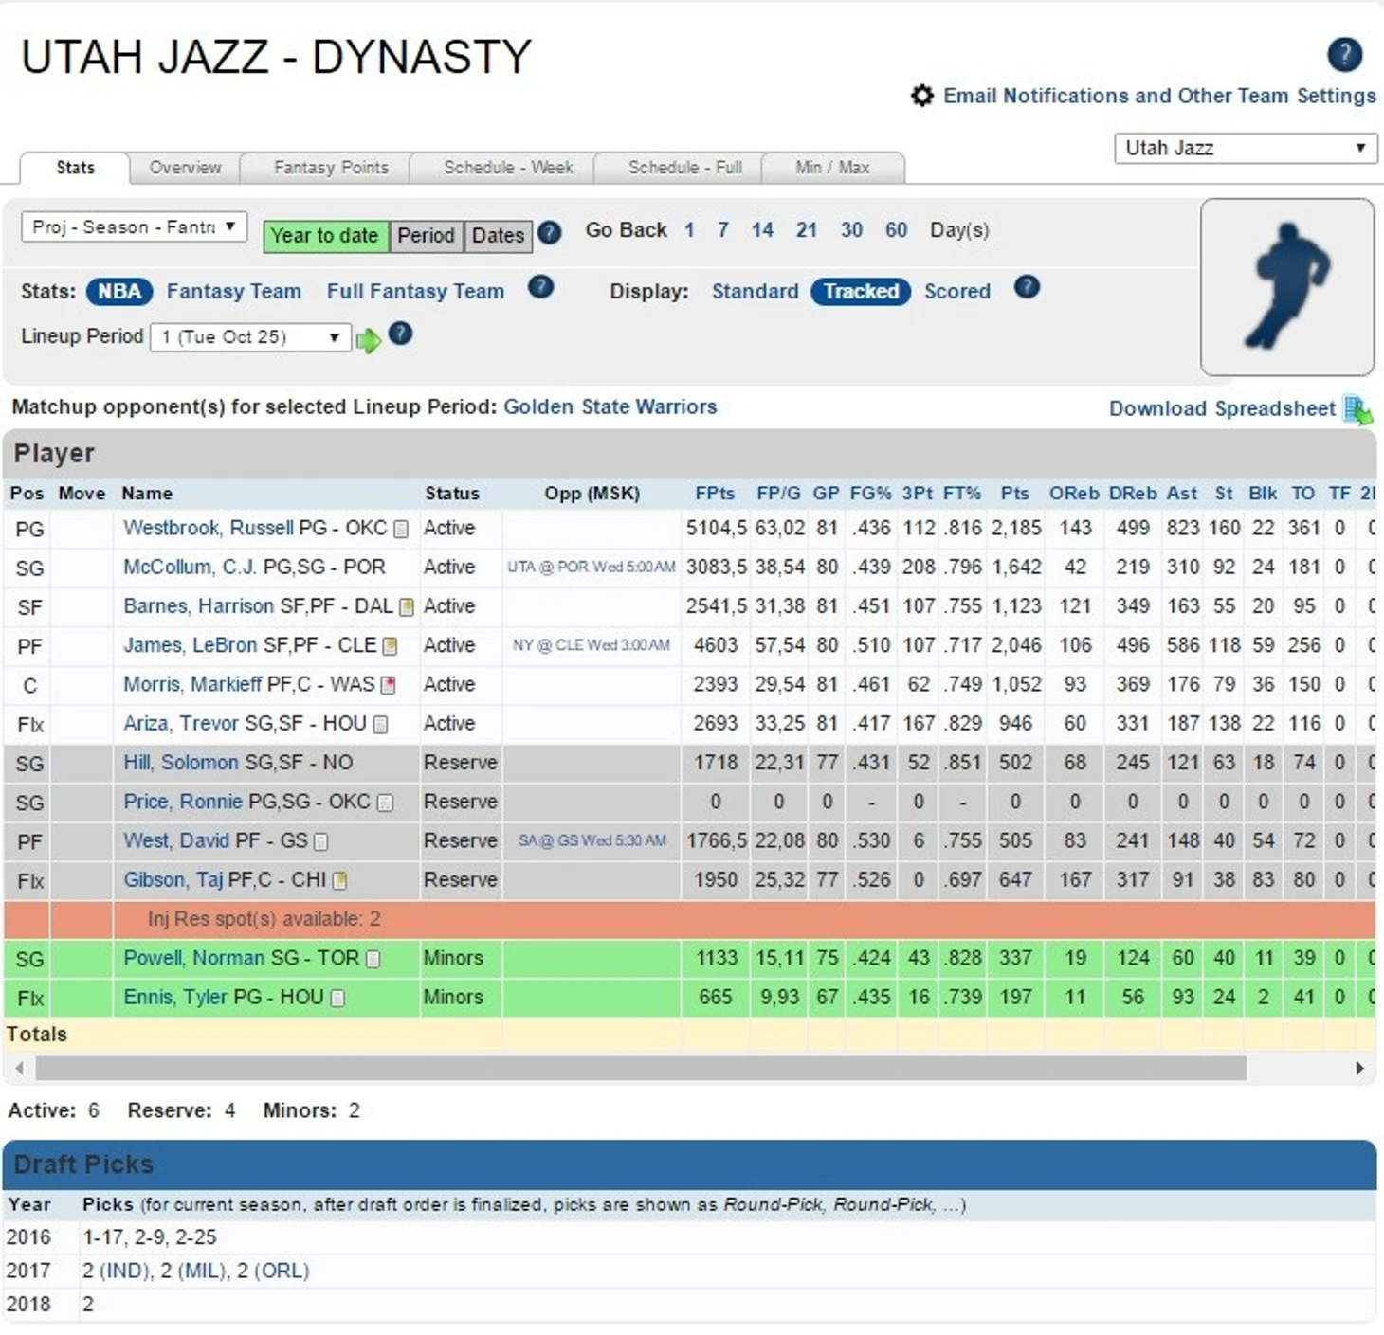Click the settings gear icon
Image resolution: width=1384 pixels, height=1335 pixels.
(921, 96)
